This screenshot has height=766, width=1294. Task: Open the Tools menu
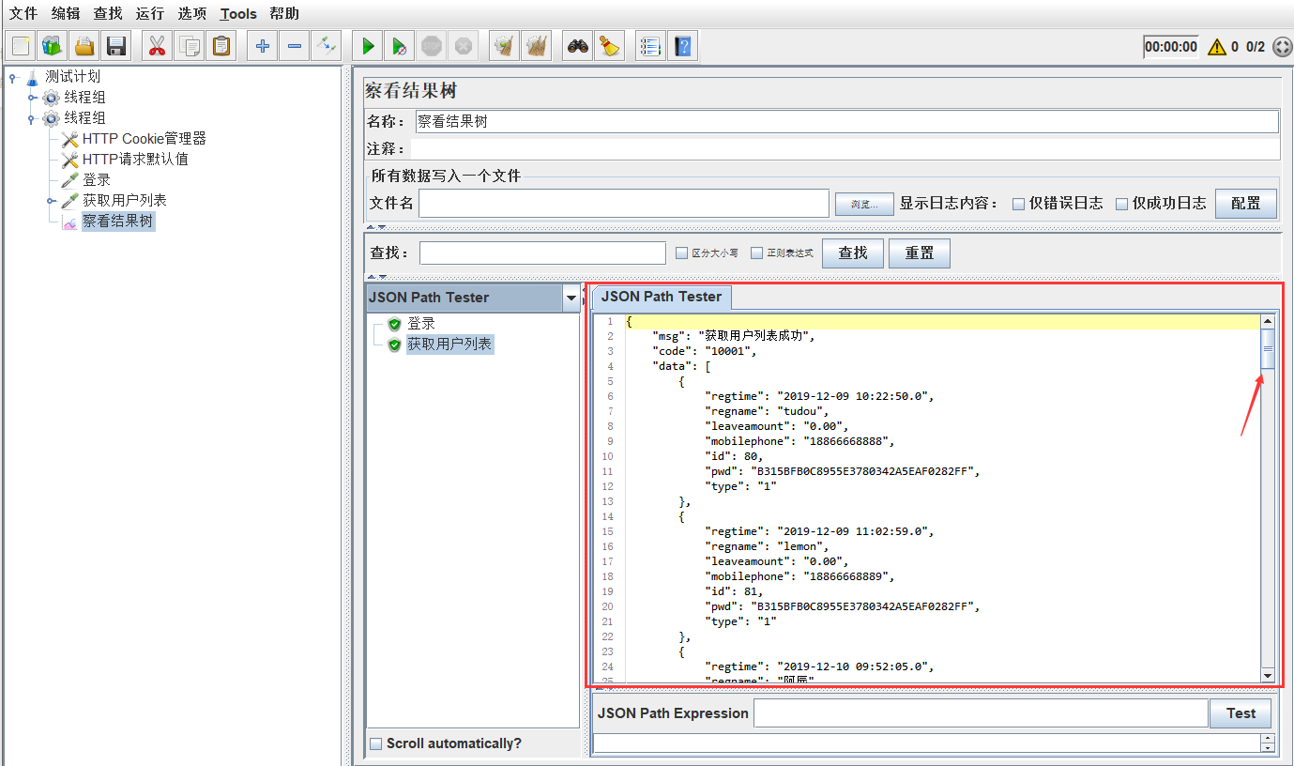[238, 13]
